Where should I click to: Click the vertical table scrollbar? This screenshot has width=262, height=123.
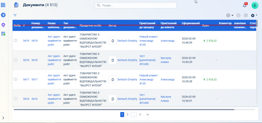pos(257,23)
